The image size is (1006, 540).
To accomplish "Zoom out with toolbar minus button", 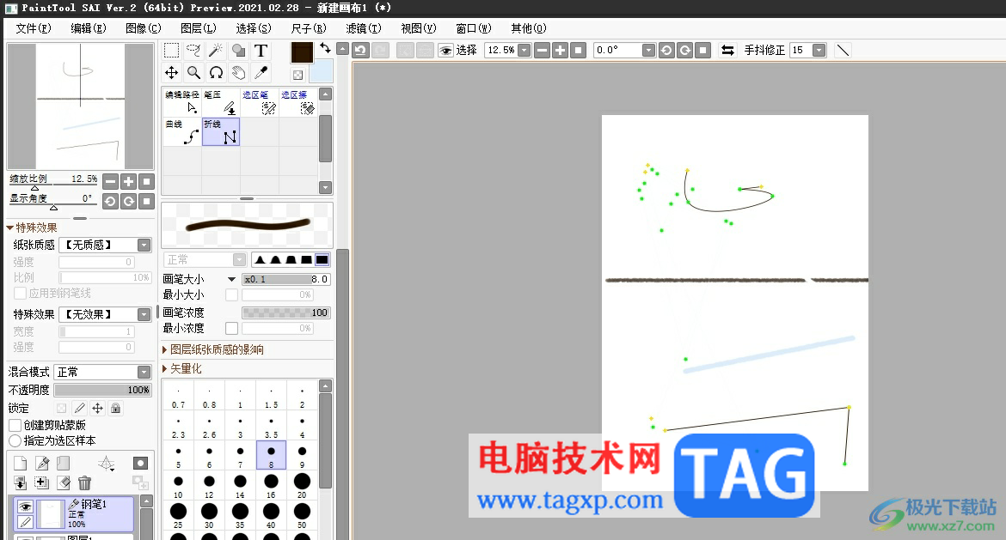I will pos(543,50).
